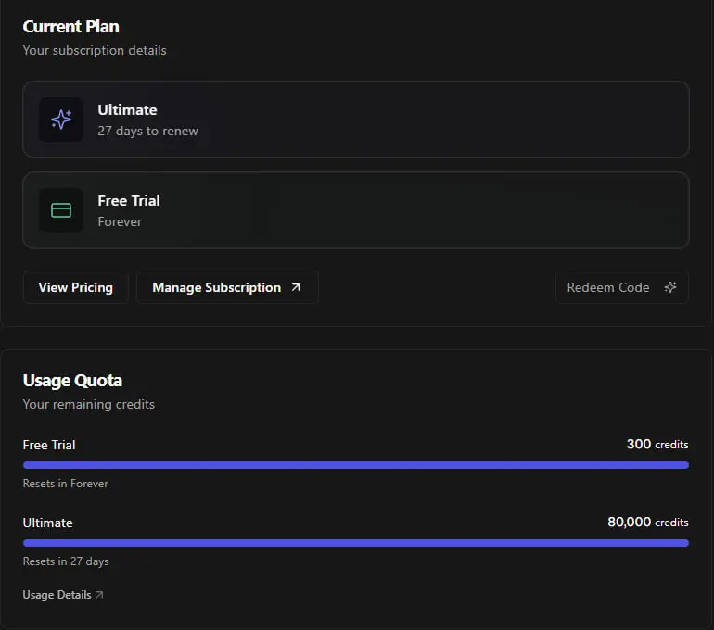The image size is (714, 630).
Task: Open Manage Subscription
Action: 227,287
